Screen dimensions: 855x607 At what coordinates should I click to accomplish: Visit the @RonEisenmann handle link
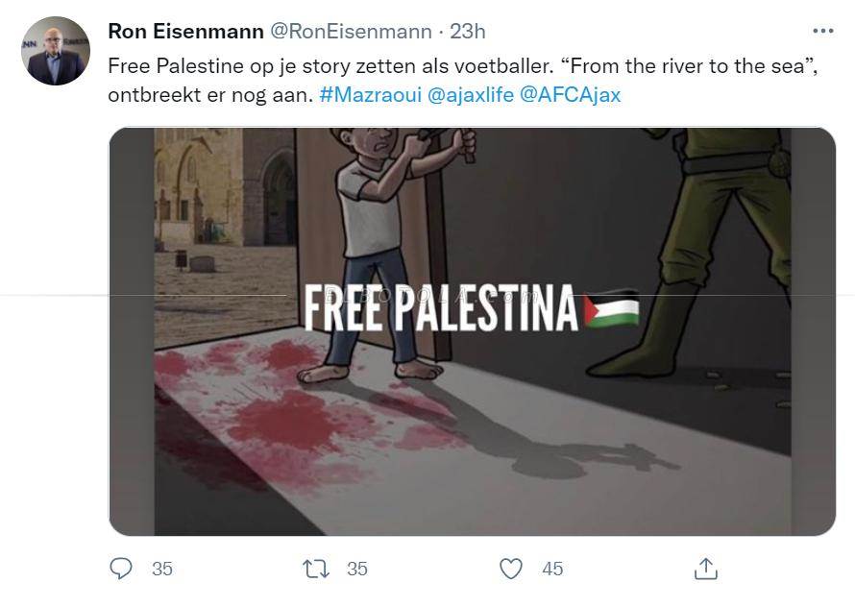tap(351, 32)
